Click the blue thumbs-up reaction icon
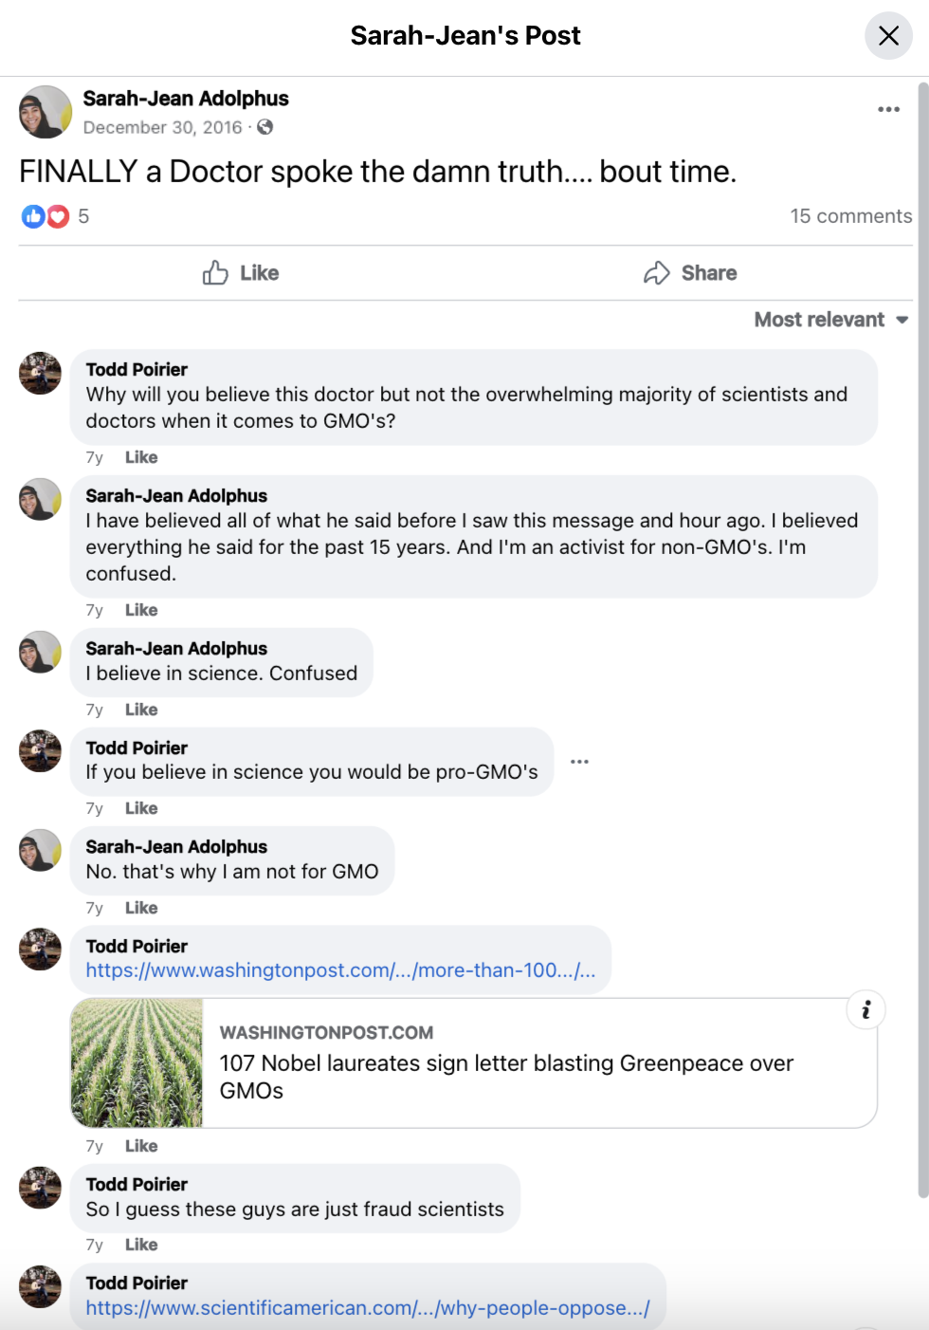 33,216
